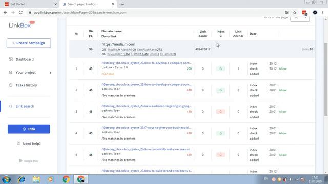Image resolution: width=328 pixels, height=184 pixels.
Task: Click the MozR:4.9 metric link
Action: point(114,50)
